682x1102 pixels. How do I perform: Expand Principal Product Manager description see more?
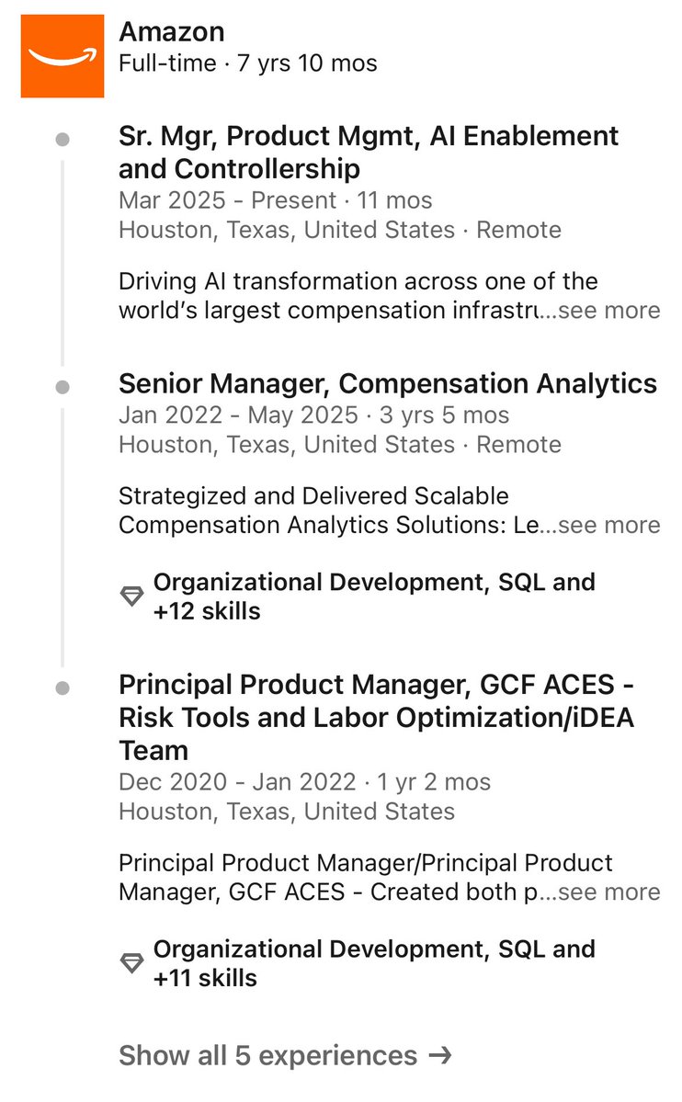(608, 892)
